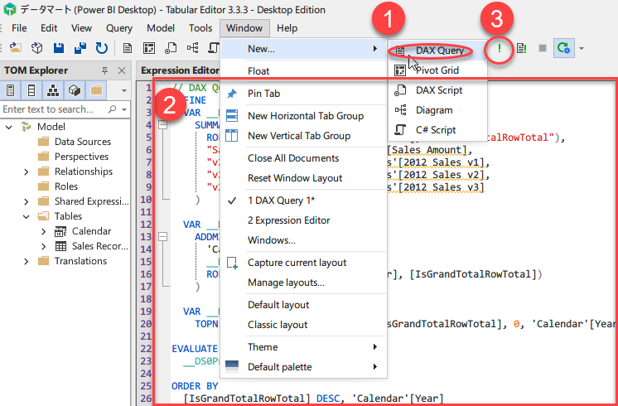Collapse code fold box at line 13
Viewport: 618px width, 406px height.
click(162, 236)
